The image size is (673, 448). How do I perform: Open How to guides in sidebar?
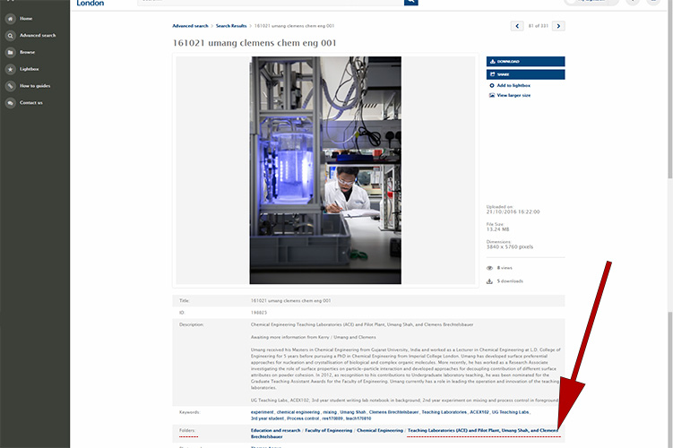pos(34,86)
